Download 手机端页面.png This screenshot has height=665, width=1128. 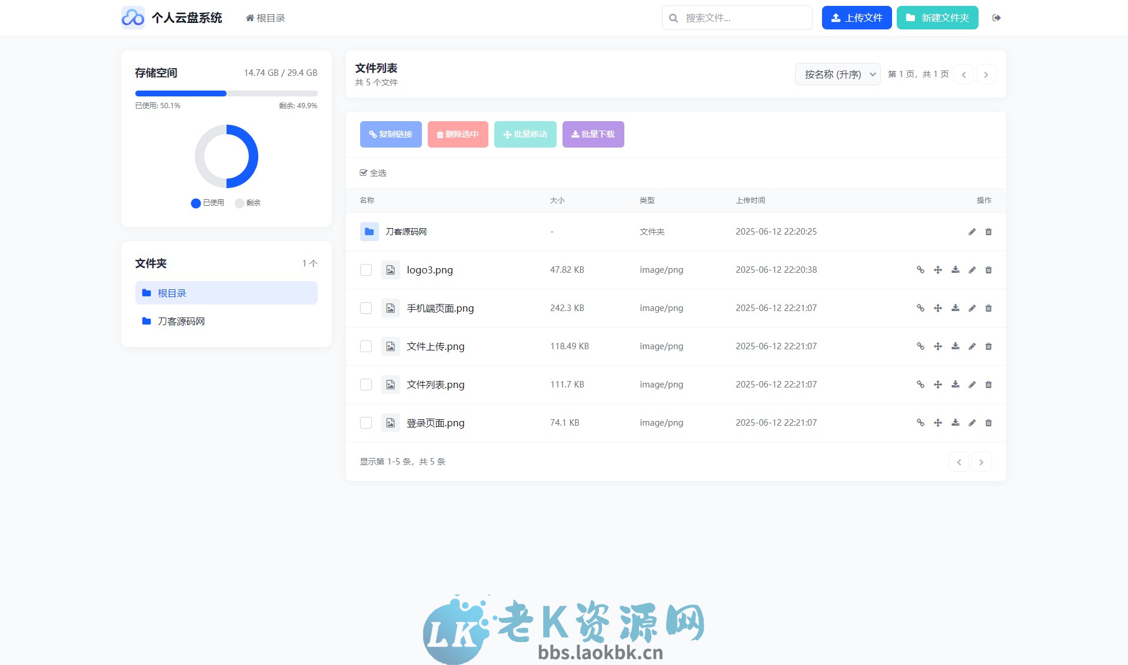[955, 308]
